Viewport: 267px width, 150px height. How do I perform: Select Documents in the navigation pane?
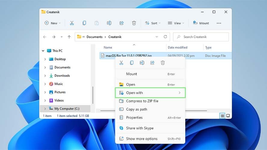[x=62, y=67]
